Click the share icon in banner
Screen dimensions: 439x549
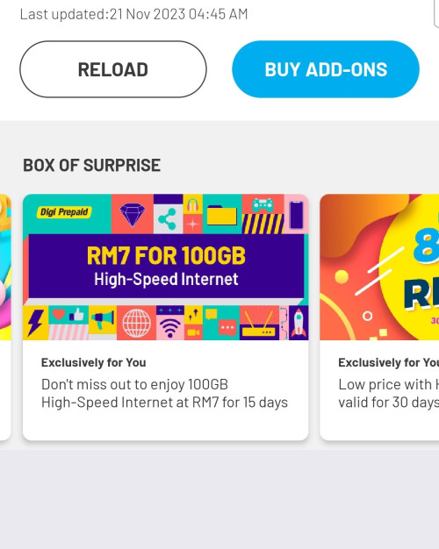[168, 219]
